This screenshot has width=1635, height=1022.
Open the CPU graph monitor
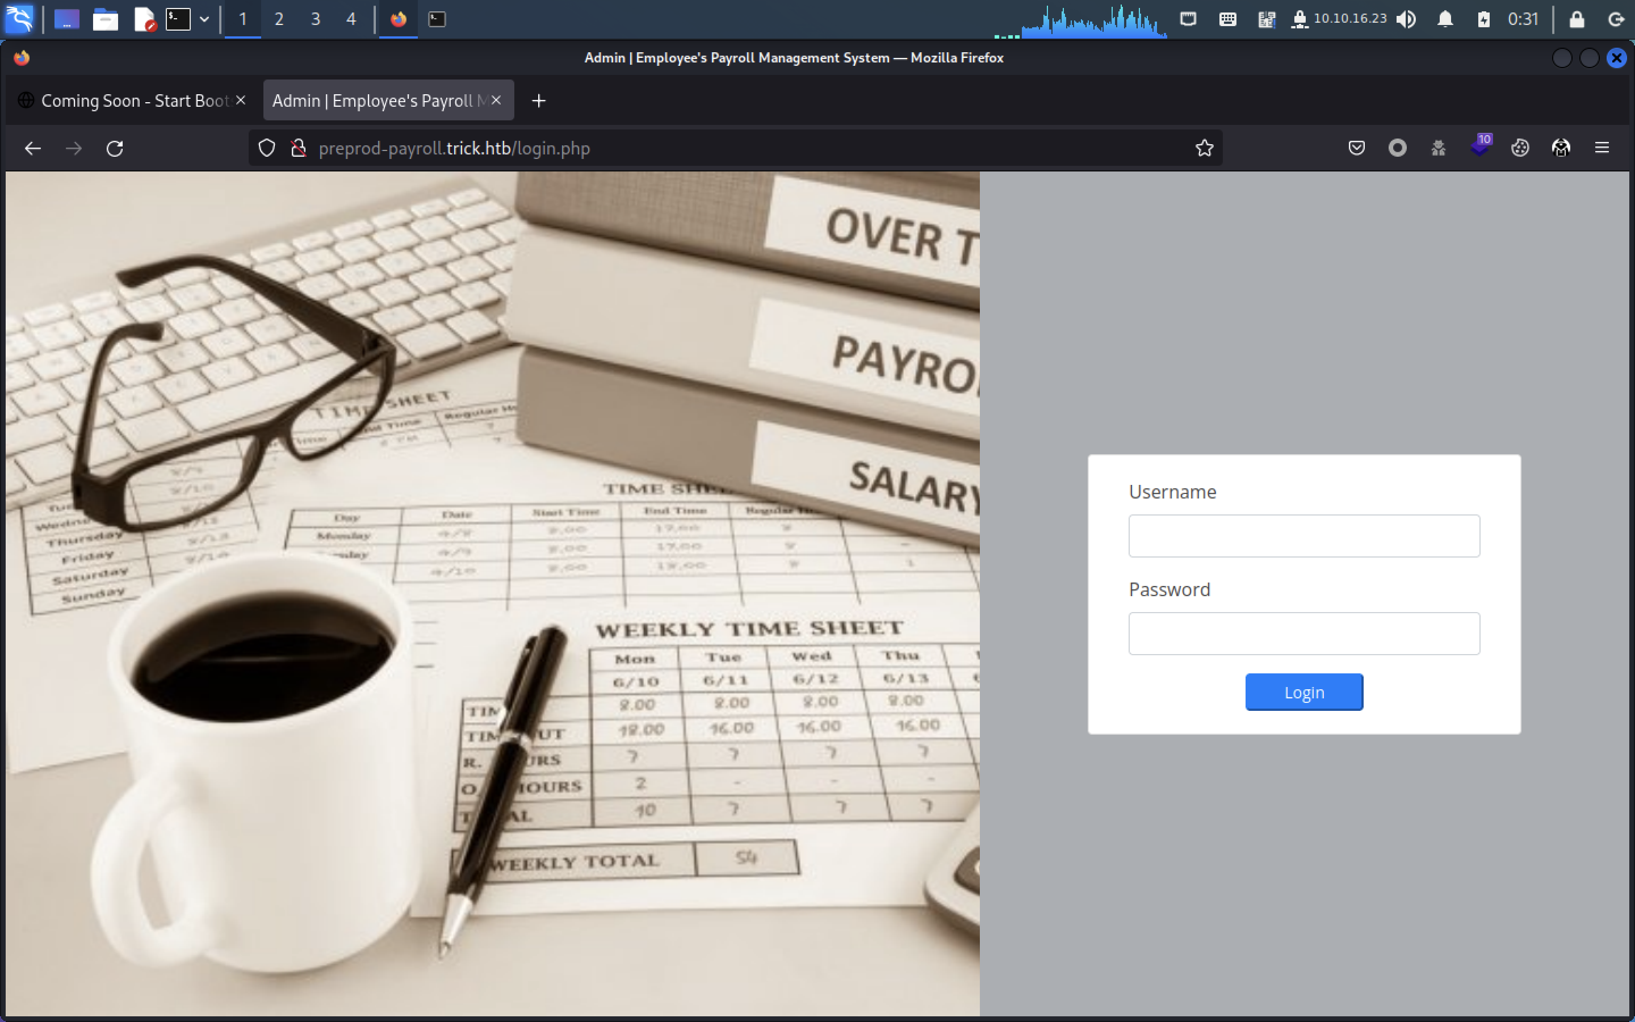pyautogui.click(x=1080, y=20)
